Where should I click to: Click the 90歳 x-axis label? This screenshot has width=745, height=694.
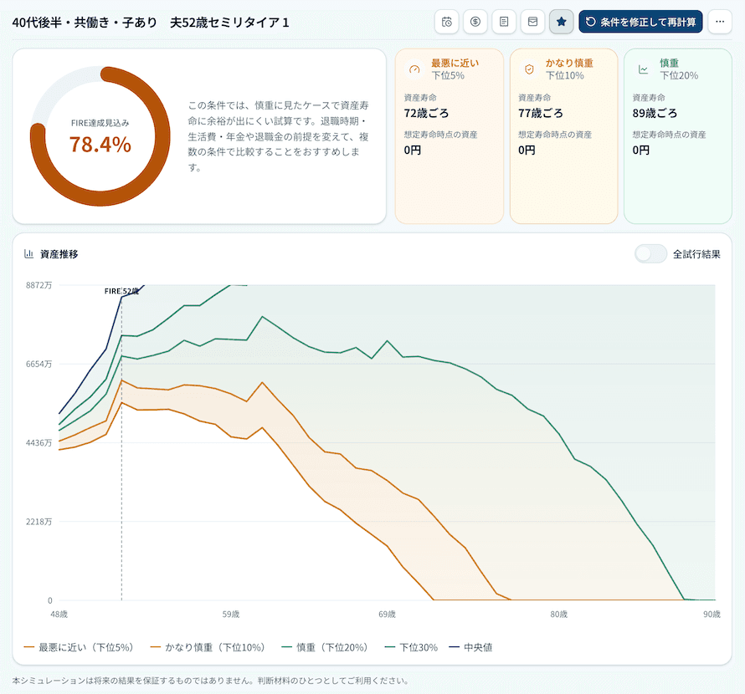(x=712, y=615)
